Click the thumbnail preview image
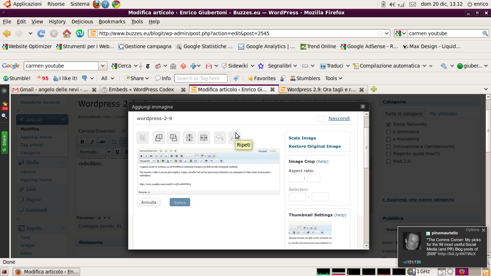 [310, 234]
